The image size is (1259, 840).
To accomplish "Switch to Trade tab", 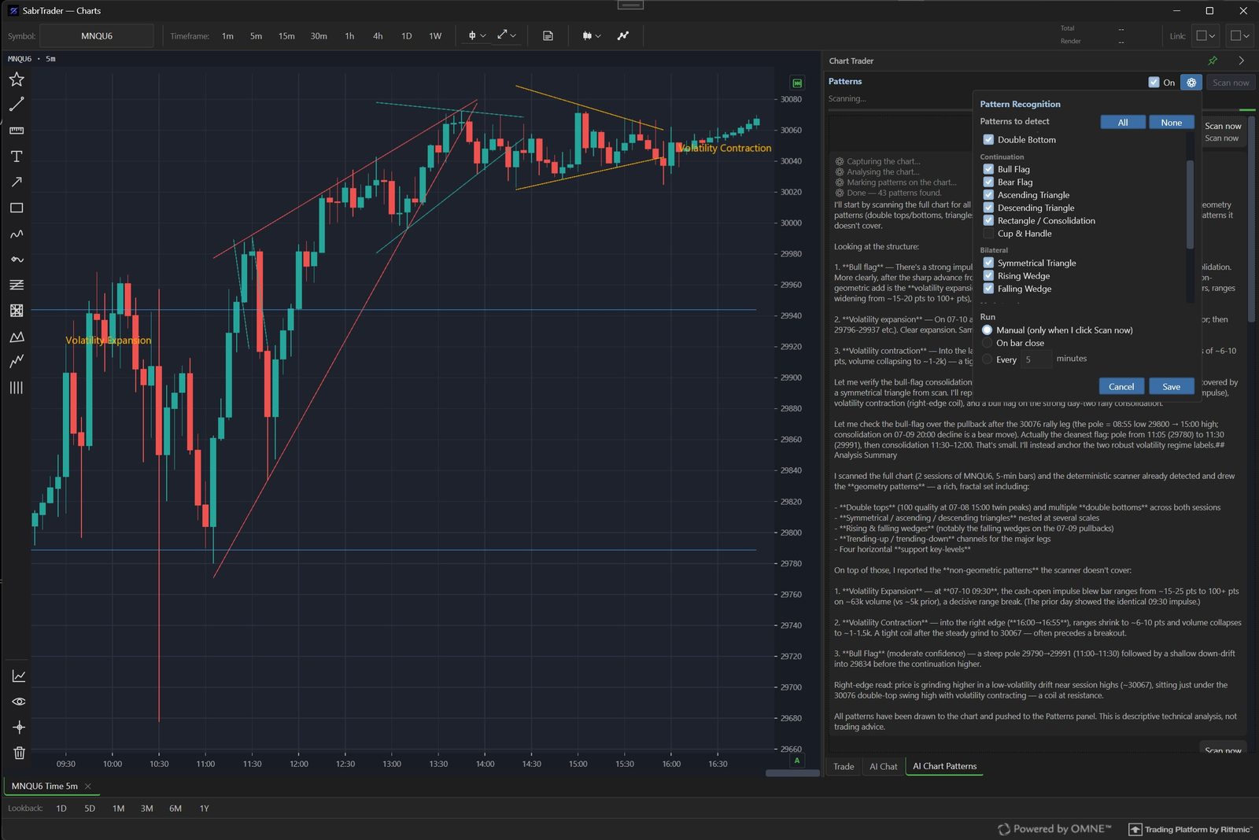I will [x=844, y=766].
